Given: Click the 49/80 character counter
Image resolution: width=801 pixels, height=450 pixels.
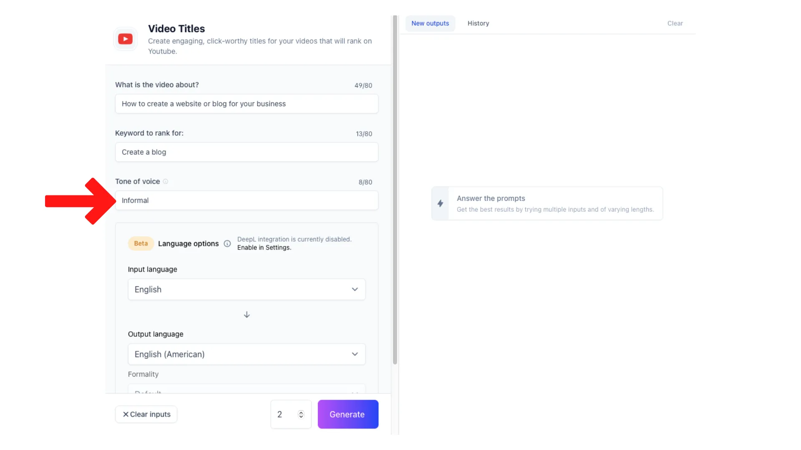Looking at the screenshot, I should tap(363, 85).
